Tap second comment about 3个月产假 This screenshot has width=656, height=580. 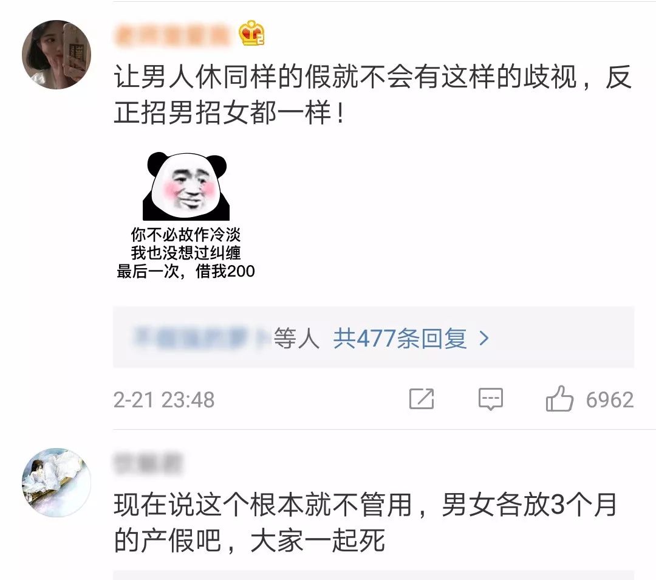pos(366,523)
